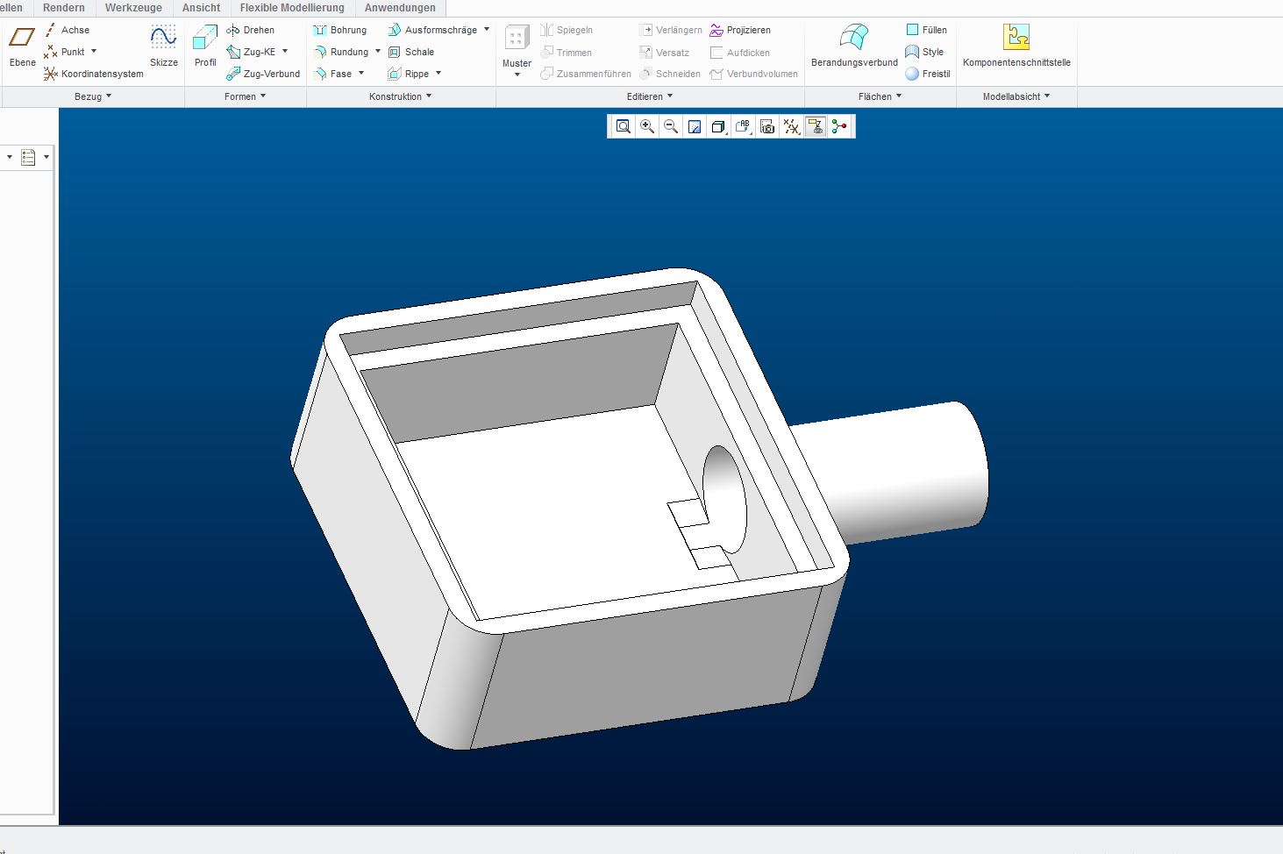The height and width of the screenshot is (854, 1283).
Task: Open the Konstruktion group dropdown
Action: coord(401,96)
